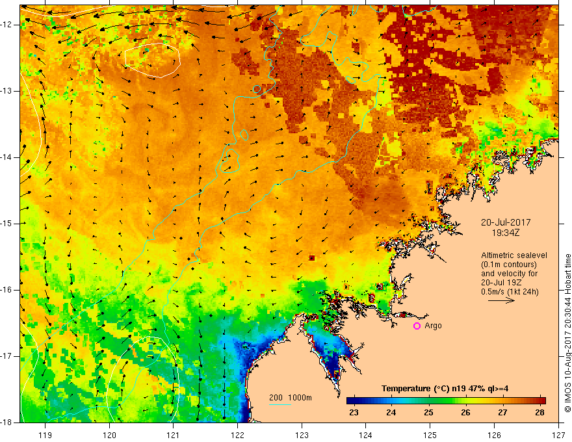Click the velocity scale reference arrow
Viewport: 572px width, 442px height.
tap(501, 300)
